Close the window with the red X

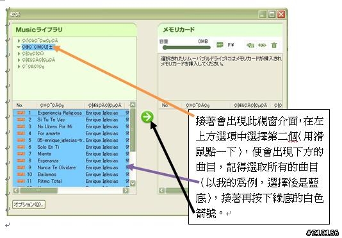[x=281, y=14]
